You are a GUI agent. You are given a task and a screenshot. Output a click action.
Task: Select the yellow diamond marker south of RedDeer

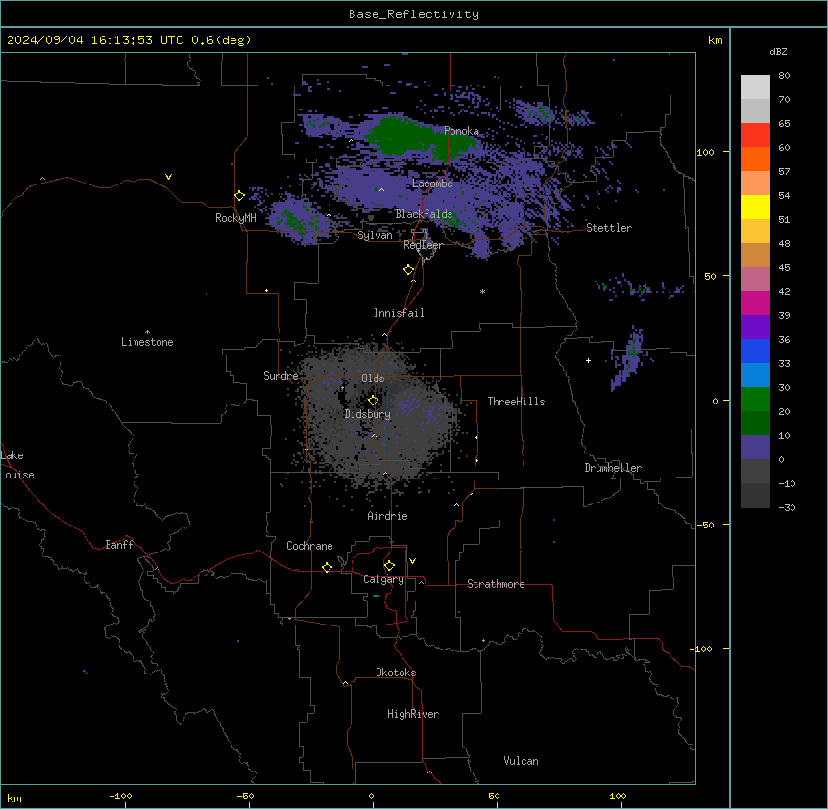point(408,270)
